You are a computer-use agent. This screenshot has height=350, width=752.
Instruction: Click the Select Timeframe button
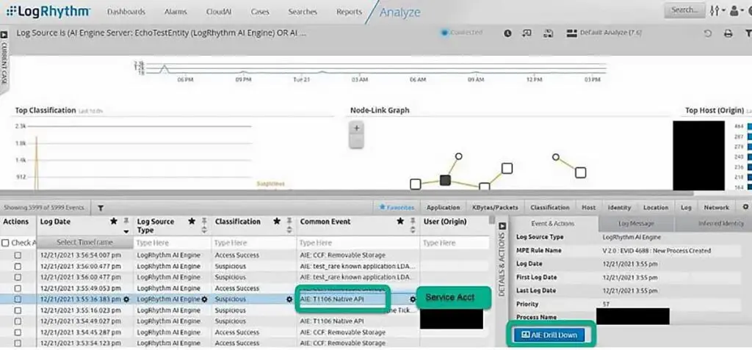click(85, 243)
